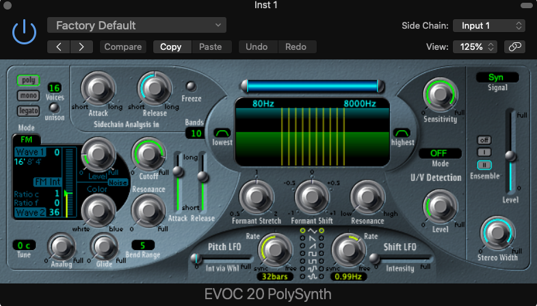This screenshot has height=306, width=537.
Task: Click the envelope Release vertical slider
Action: (202, 181)
